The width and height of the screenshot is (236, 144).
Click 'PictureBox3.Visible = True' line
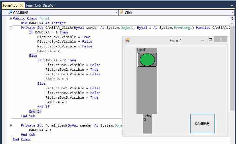(72, 97)
